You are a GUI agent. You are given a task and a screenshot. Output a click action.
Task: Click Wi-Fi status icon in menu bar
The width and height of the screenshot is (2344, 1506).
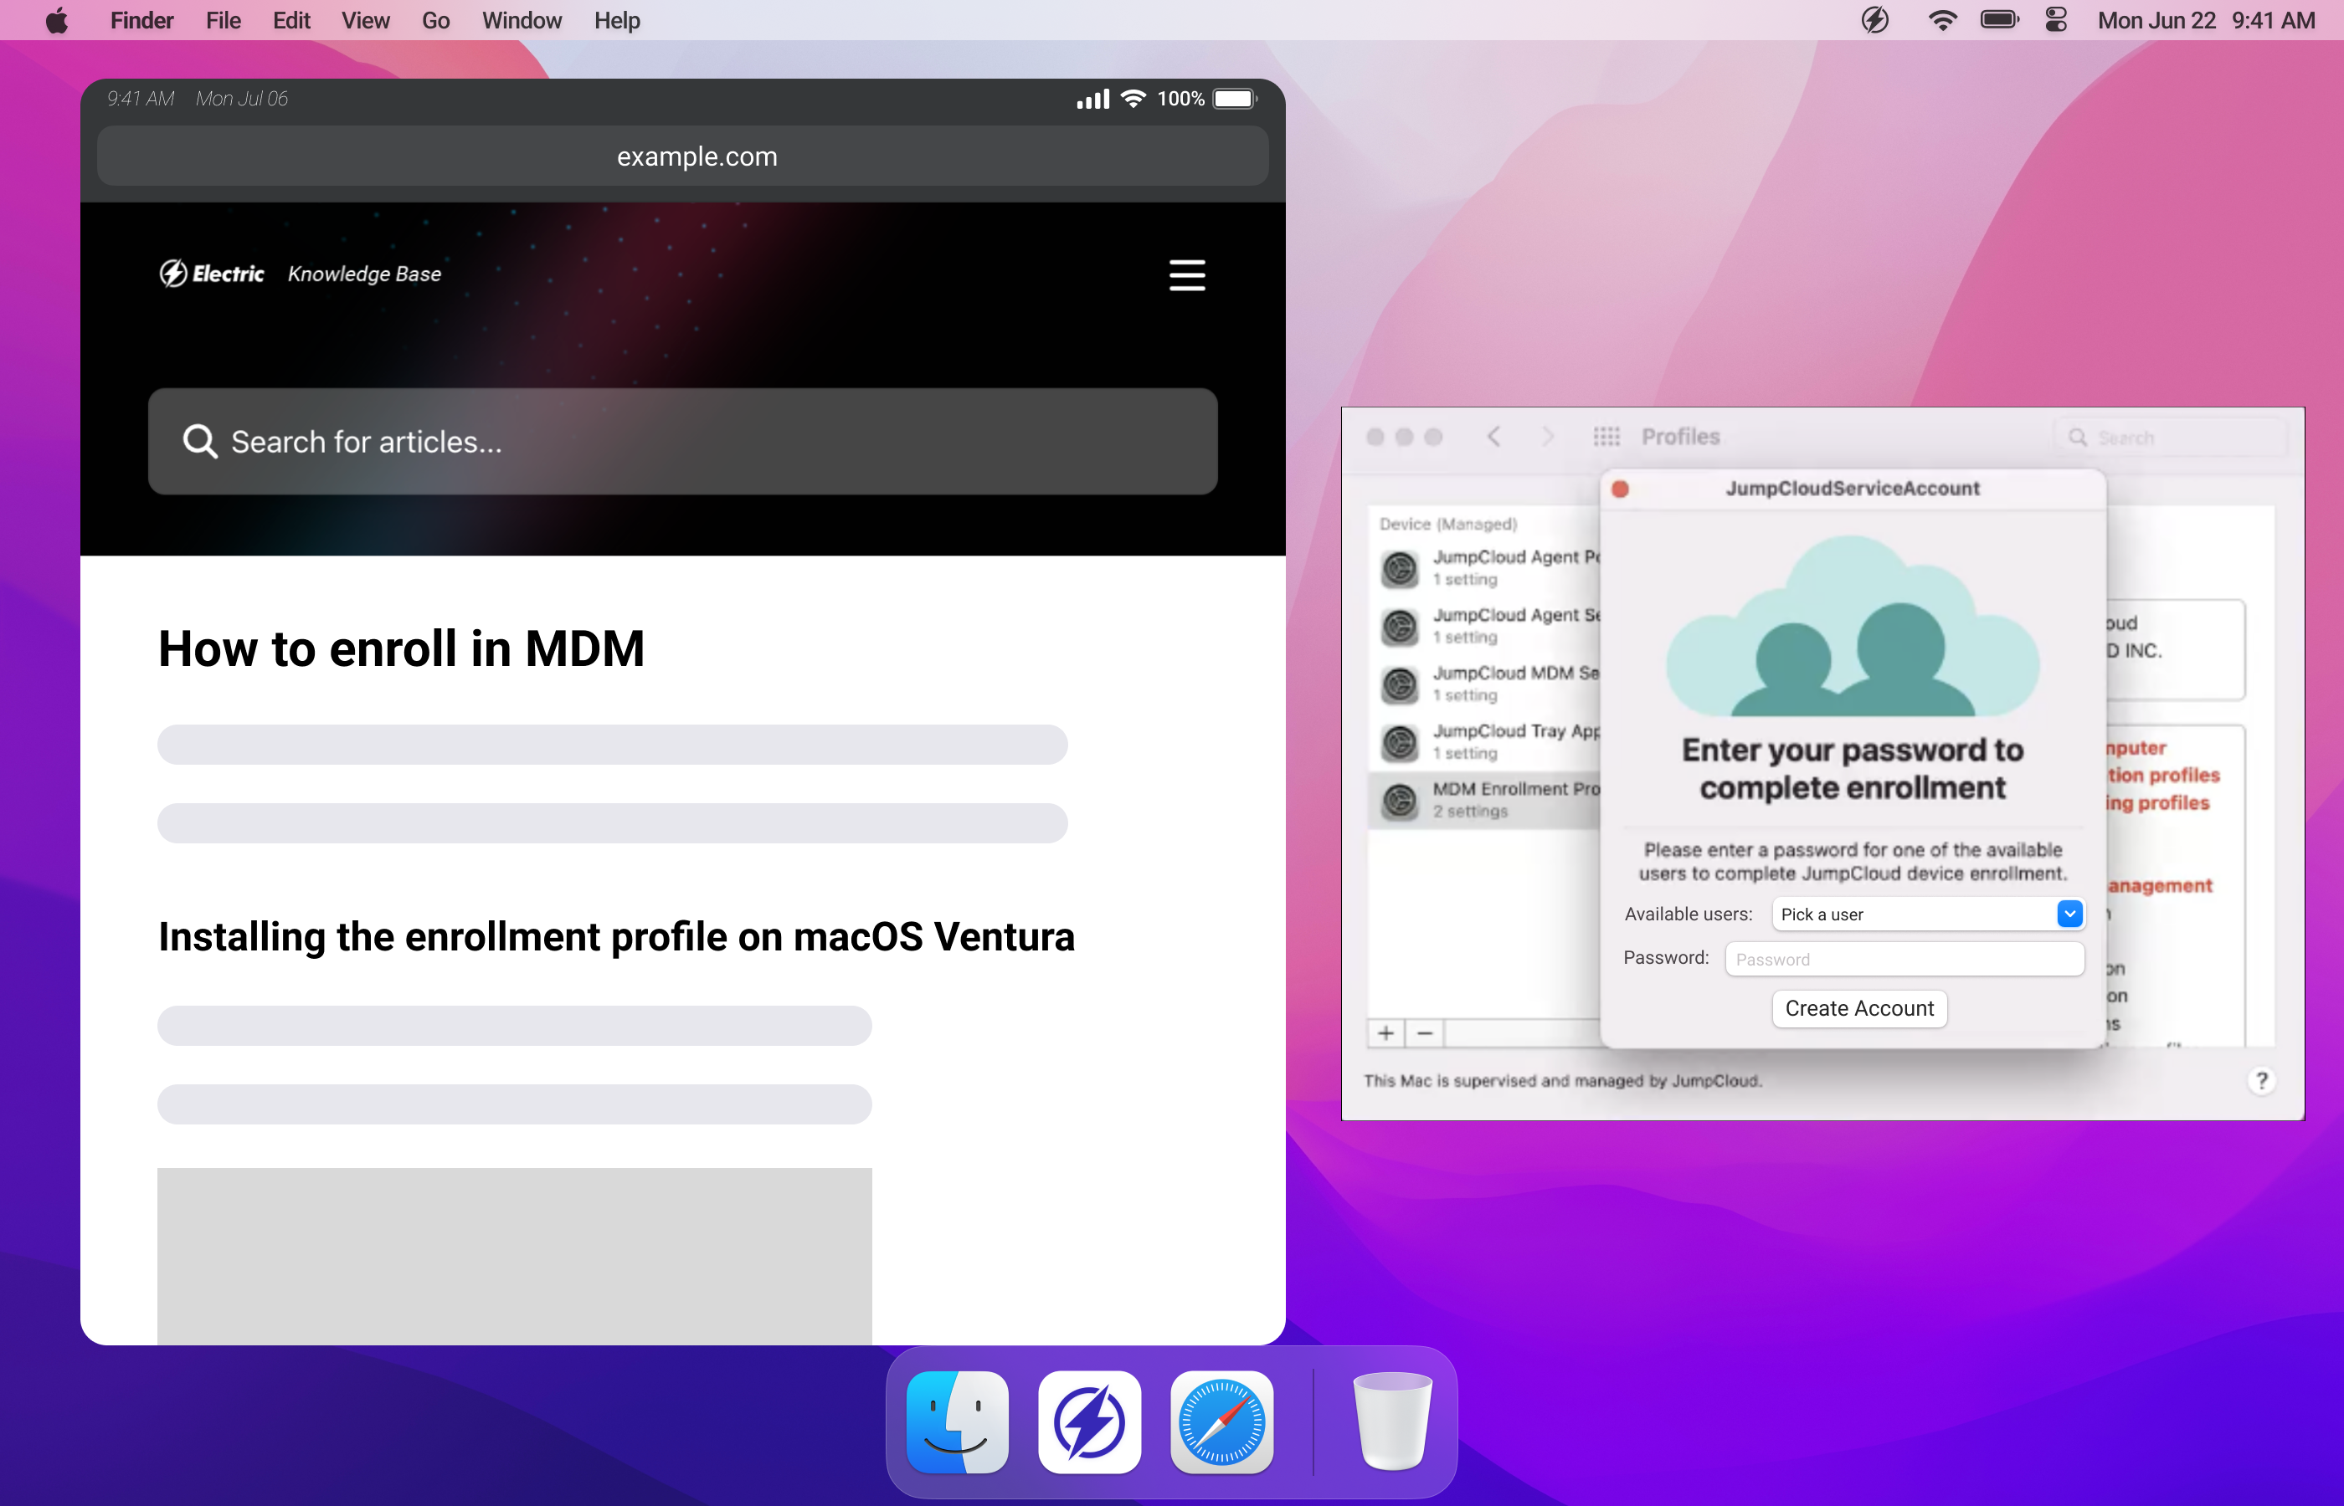(x=1941, y=21)
